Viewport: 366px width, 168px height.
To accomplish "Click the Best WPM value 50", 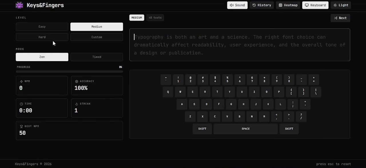I will (x=22, y=133).
